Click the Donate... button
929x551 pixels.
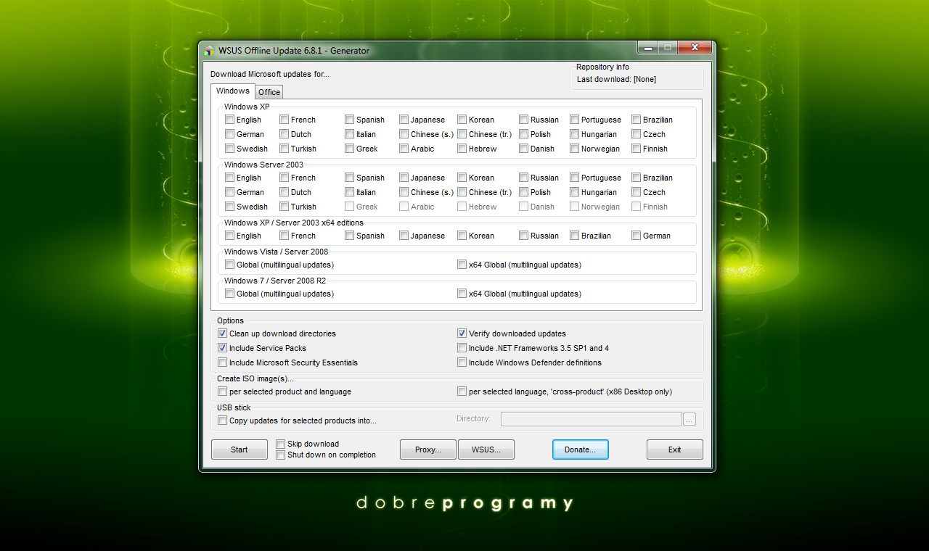[581, 449]
